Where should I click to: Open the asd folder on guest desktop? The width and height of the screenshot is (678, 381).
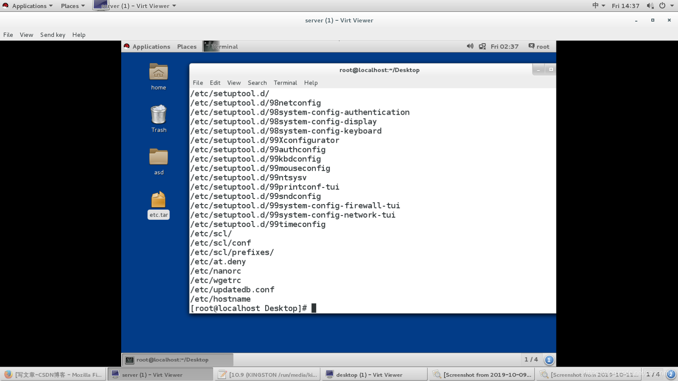pyautogui.click(x=158, y=157)
